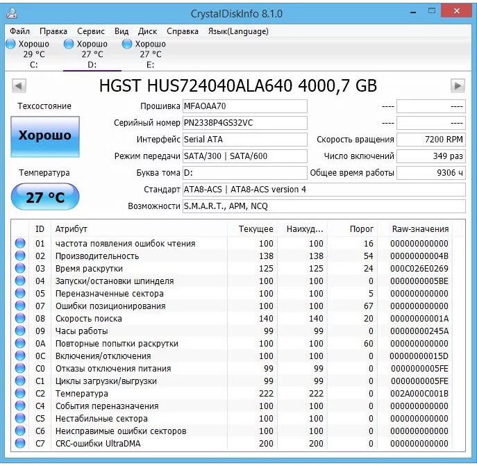Image resolution: width=477 pixels, height=466 pixels.
Task: Click the Атрибут column header
Action: tap(140, 229)
